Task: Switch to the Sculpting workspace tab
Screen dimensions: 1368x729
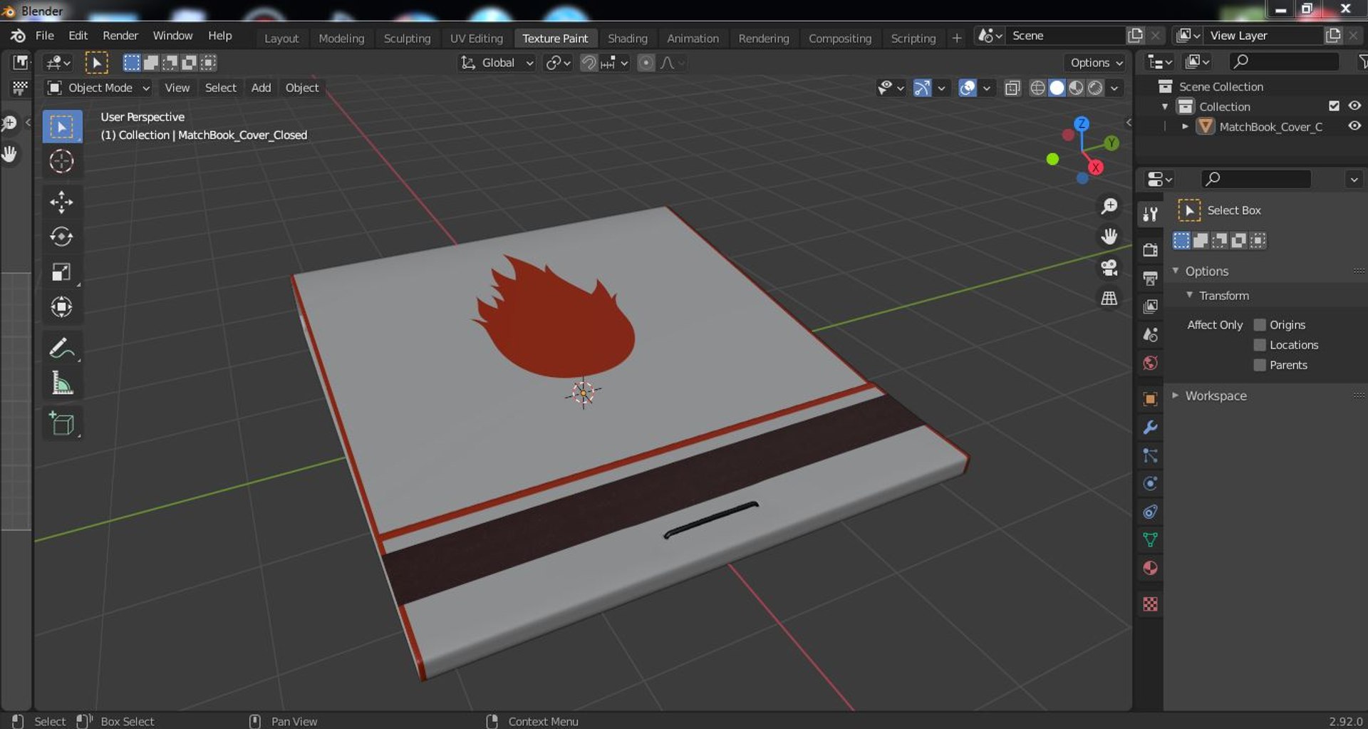Action: point(407,38)
